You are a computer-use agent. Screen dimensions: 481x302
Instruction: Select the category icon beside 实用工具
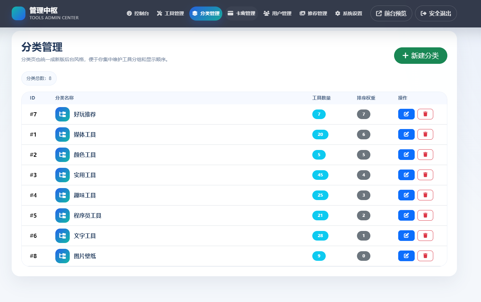coord(62,175)
